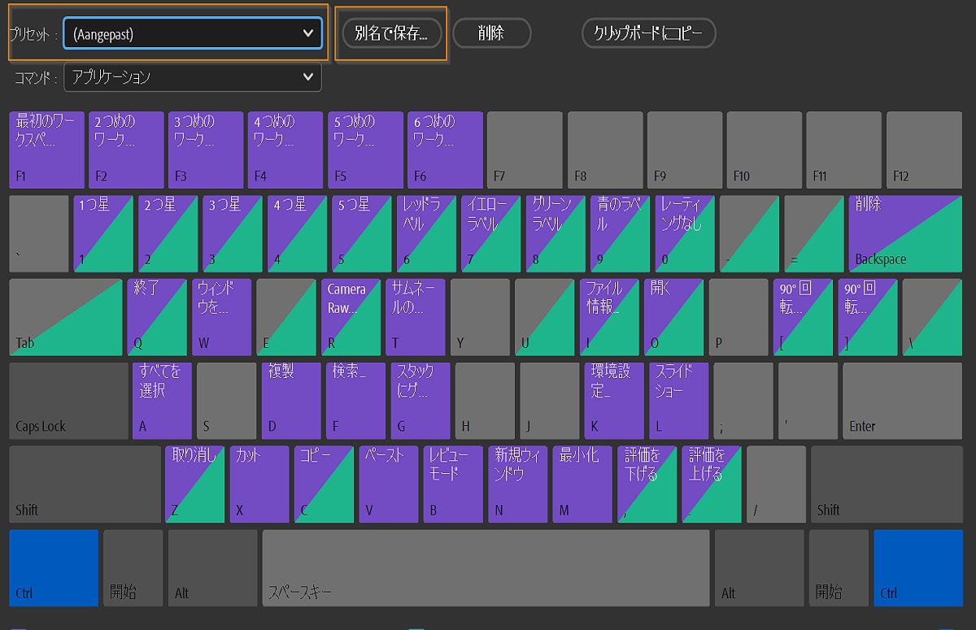976x630 pixels.
Task: Select the N key labeled 新規ウィンドウ
Action: (x=518, y=484)
